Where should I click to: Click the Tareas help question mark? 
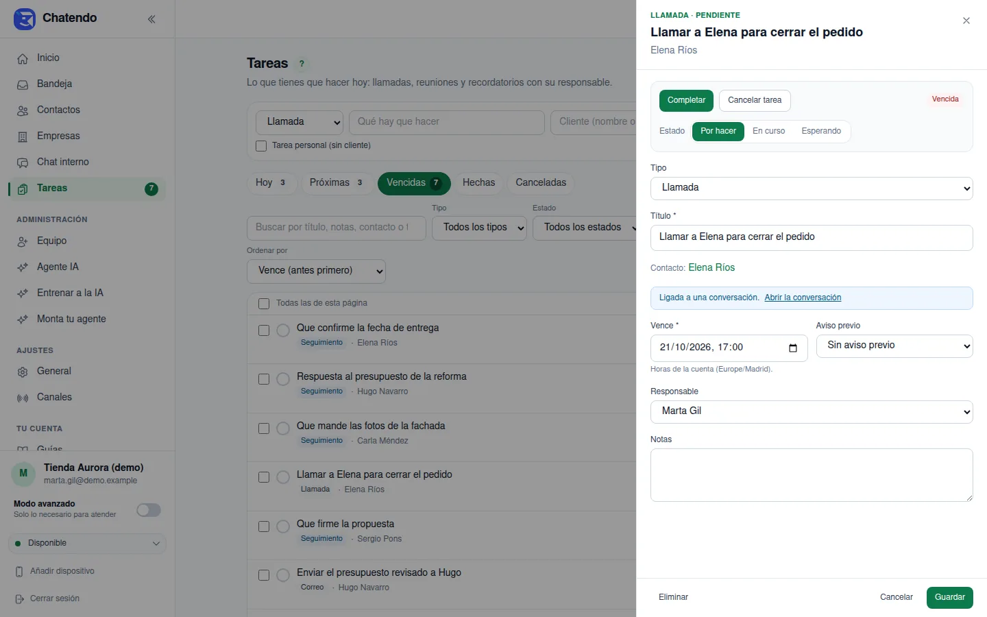pyautogui.click(x=302, y=64)
